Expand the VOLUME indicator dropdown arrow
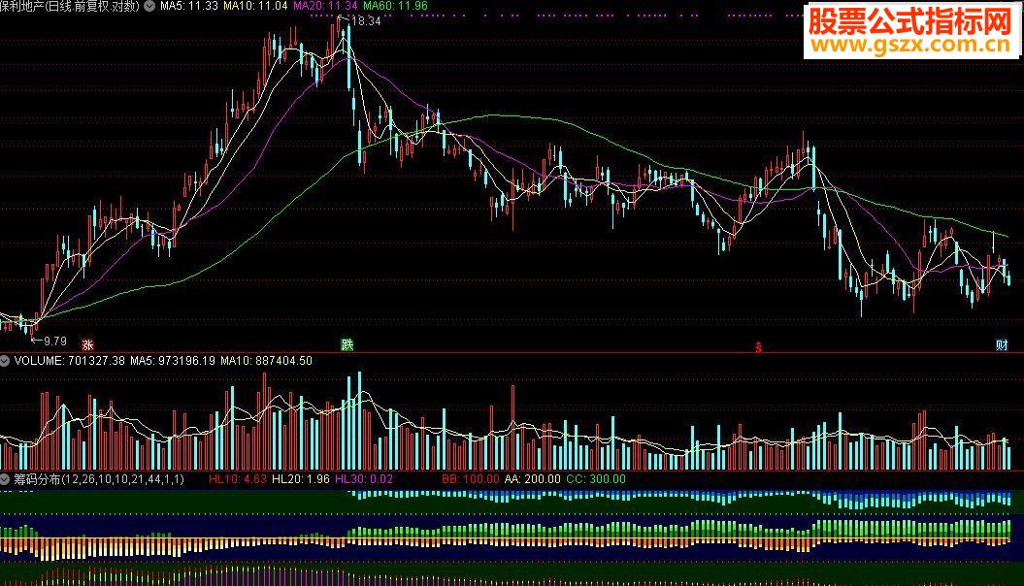 (x=5, y=360)
